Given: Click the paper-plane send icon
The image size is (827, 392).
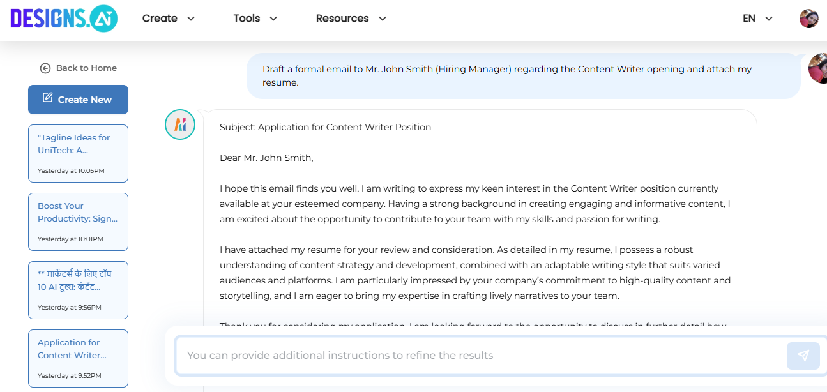Looking at the screenshot, I should pyautogui.click(x=803, y=356).
